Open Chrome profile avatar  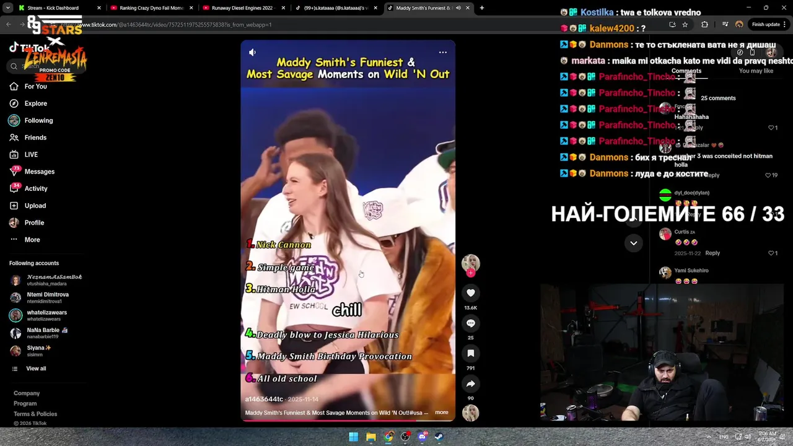coord(739,25)
